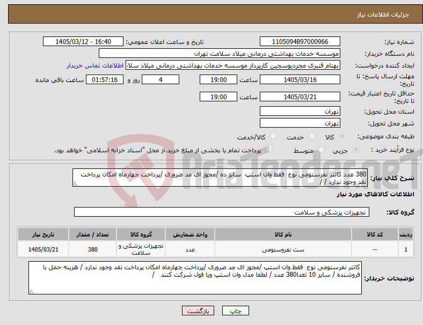Click the شماره نیاز field 1105094897000966
The image size is (423, 325).
(300, 41)
